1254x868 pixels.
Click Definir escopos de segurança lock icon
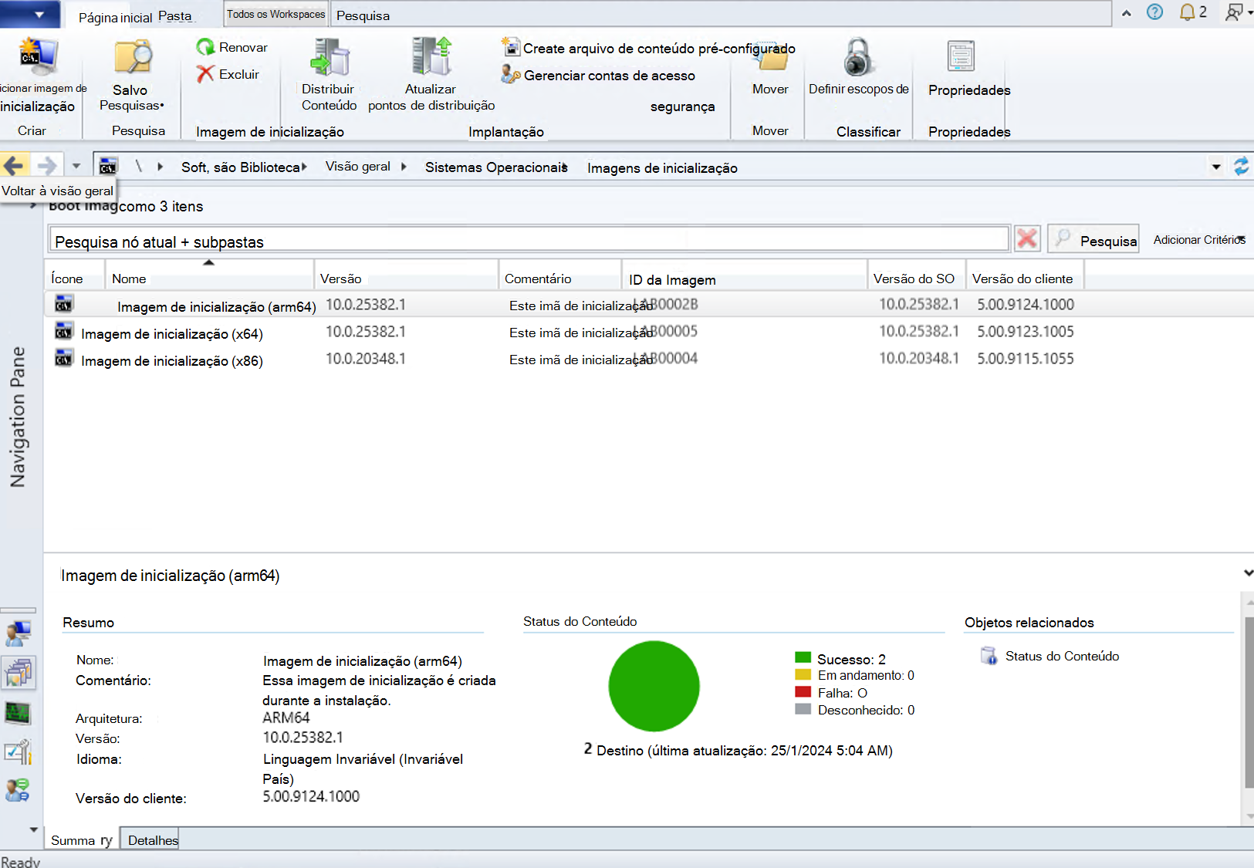pyautogui.click(x=857, y=57)
